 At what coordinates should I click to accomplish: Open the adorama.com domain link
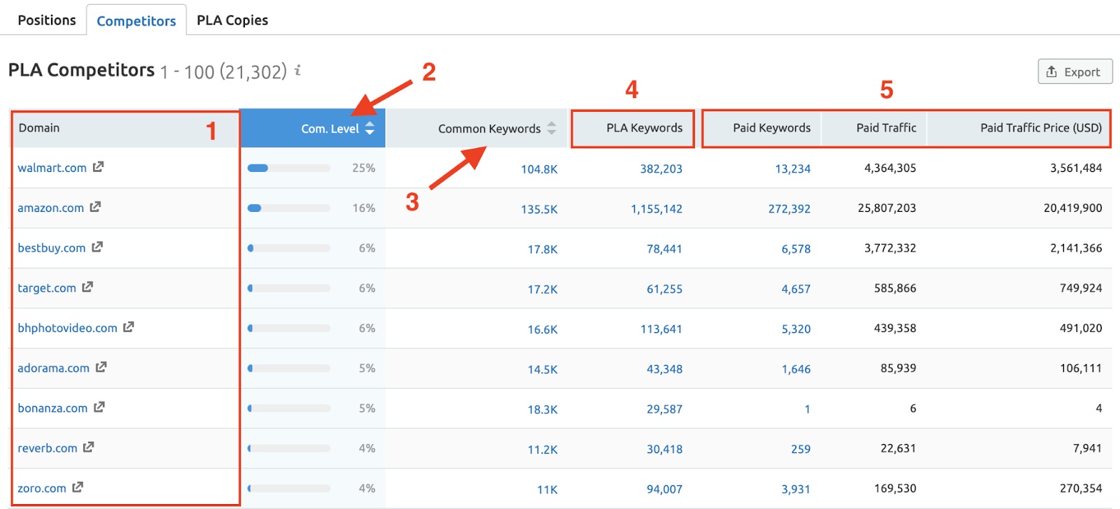click(x=54, y=368)
